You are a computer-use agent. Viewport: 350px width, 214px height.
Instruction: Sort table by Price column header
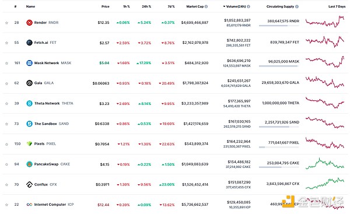[106, 6]
